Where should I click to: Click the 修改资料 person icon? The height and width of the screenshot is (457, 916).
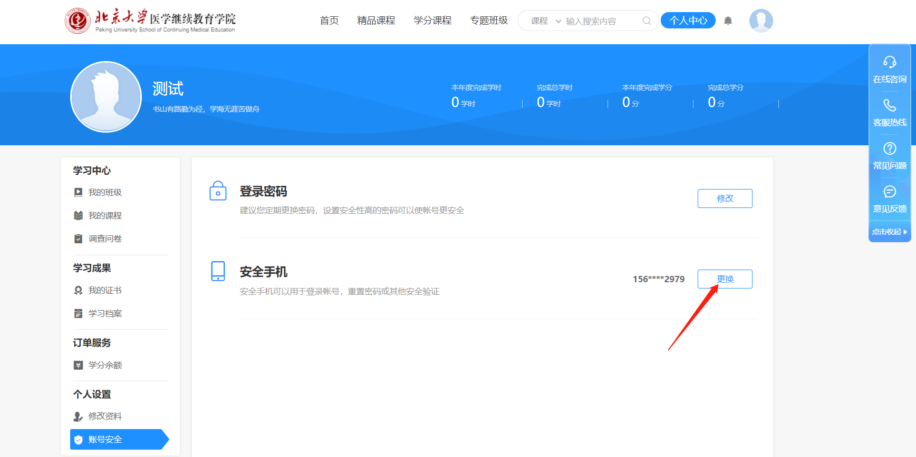click(78, 416)
